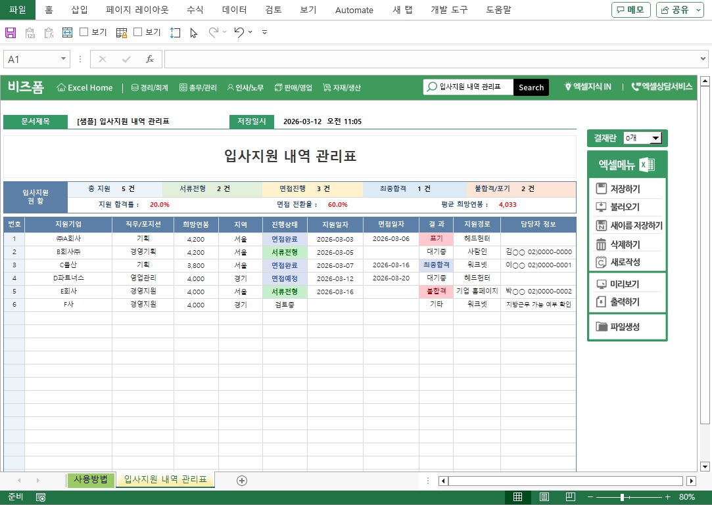The image size is (712, 505).
Task: Click the 삭제하기 trash icon
Action: [x=601, y=244]
